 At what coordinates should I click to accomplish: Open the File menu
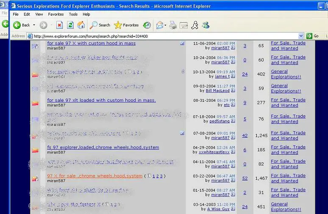16,14
